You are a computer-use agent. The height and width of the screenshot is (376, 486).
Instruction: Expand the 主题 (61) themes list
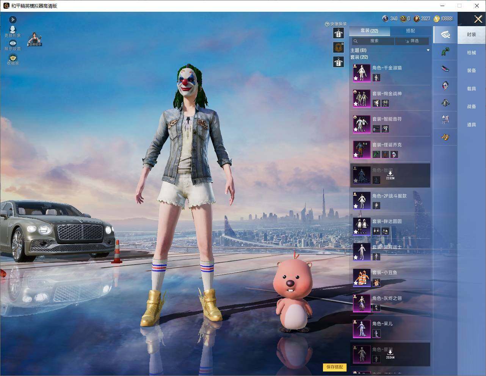(428, 50)
